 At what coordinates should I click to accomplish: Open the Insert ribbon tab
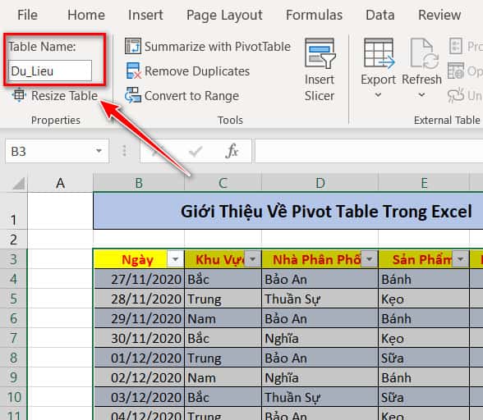point(145,15)
